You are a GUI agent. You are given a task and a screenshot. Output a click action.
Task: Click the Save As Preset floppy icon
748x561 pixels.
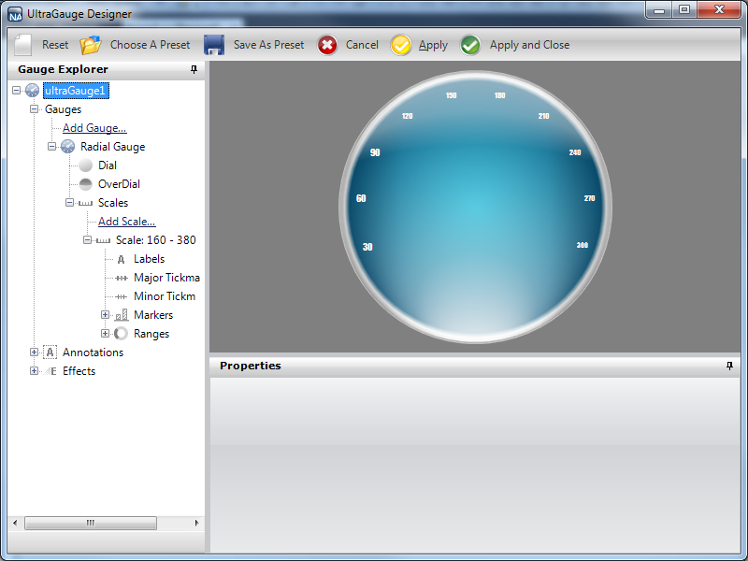pyautogui.click(x=214, y=45)
